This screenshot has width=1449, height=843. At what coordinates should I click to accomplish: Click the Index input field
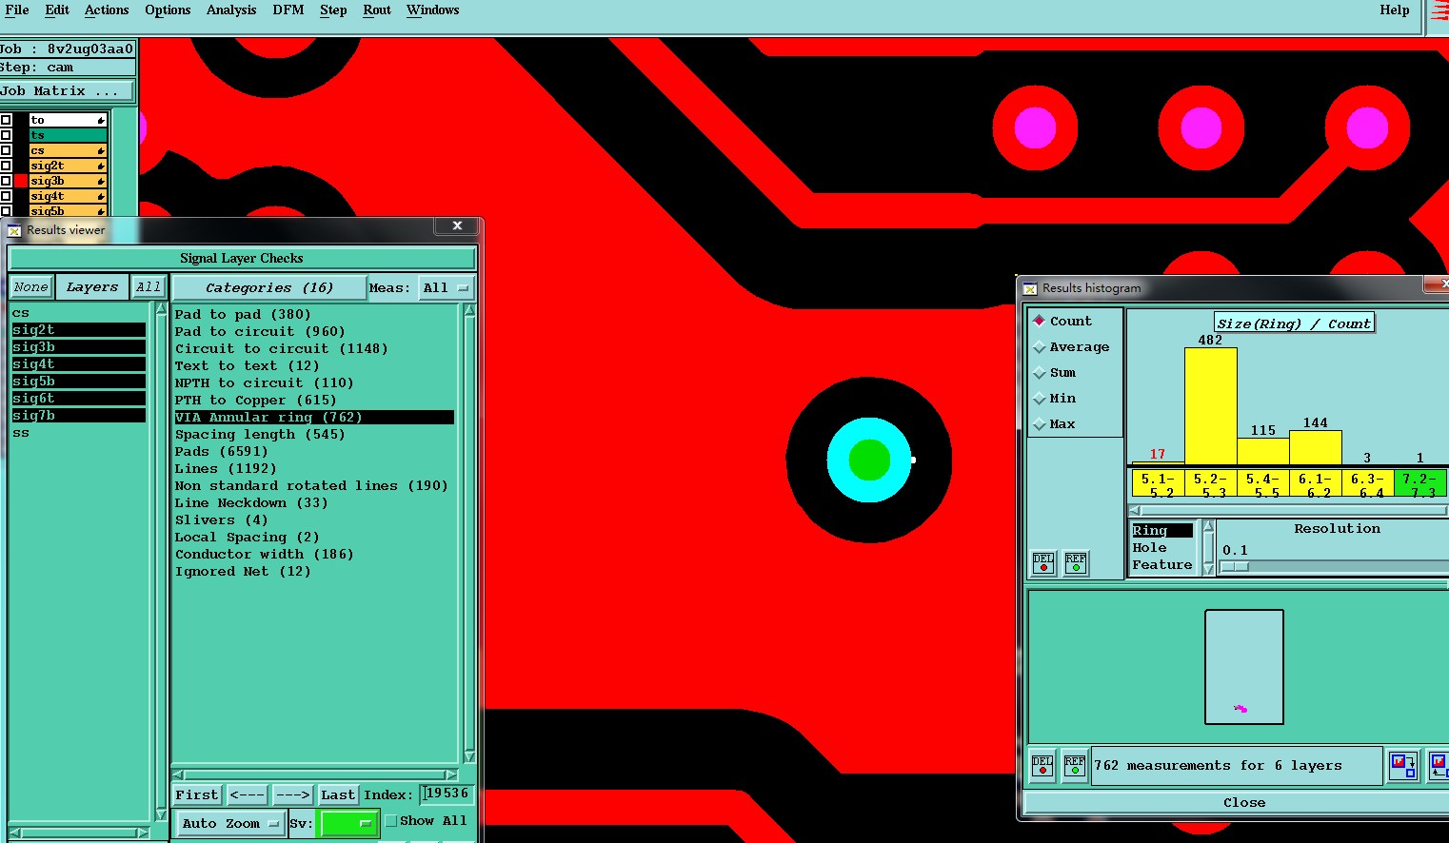(447, 794)
